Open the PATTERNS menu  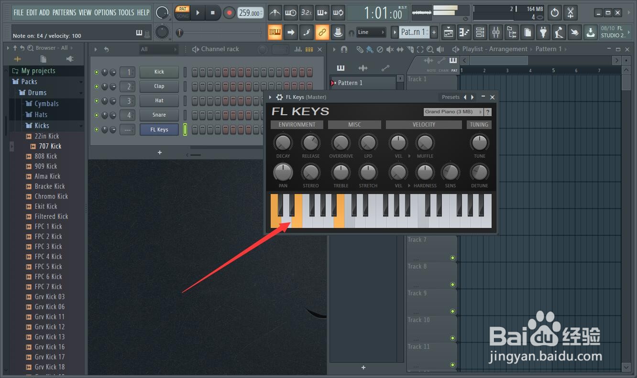click(65, 12)
